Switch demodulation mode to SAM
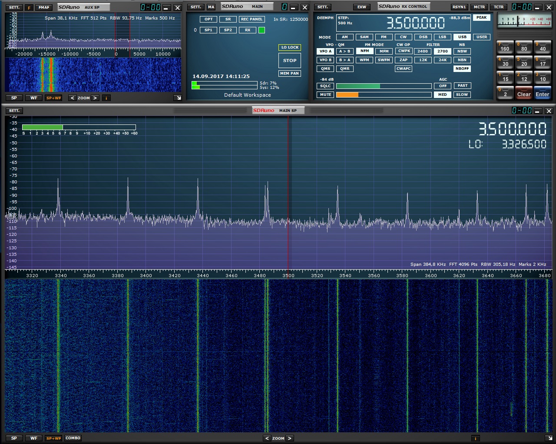 pos(364,37)
